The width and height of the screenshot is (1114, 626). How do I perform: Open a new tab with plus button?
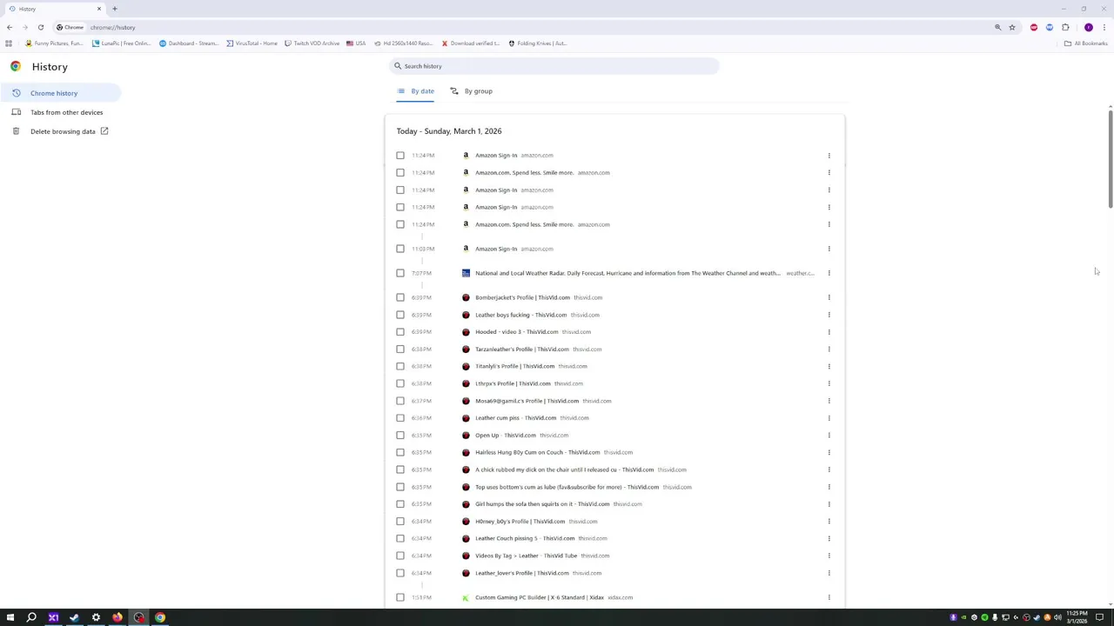[x=114, y=9]
